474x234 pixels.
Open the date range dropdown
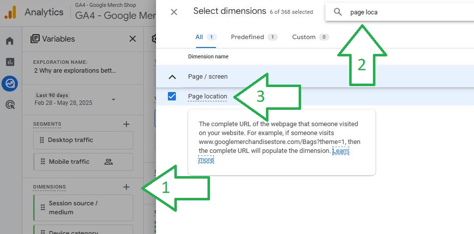click(113, 99)
